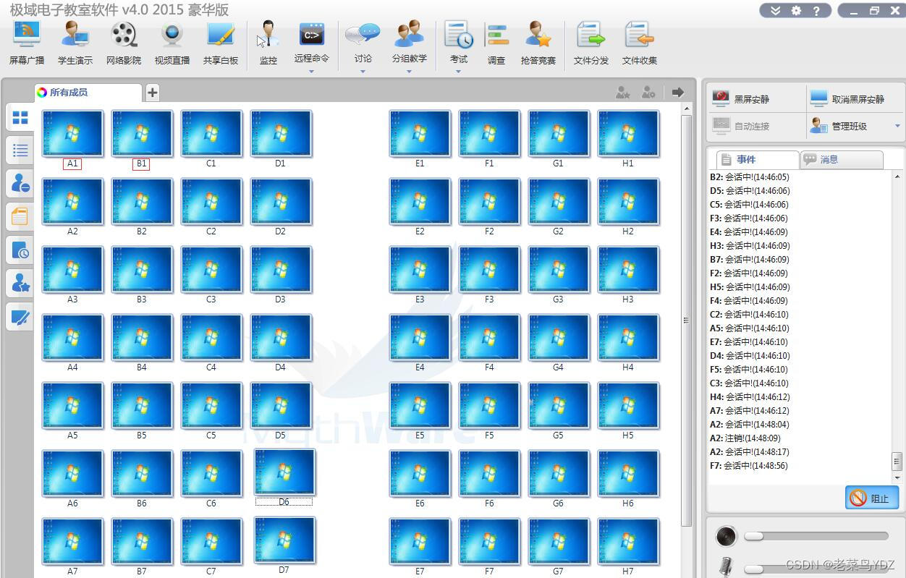Click the settings gear in title bar
Viewport: 906px width, 578px height.
point(796,10)
